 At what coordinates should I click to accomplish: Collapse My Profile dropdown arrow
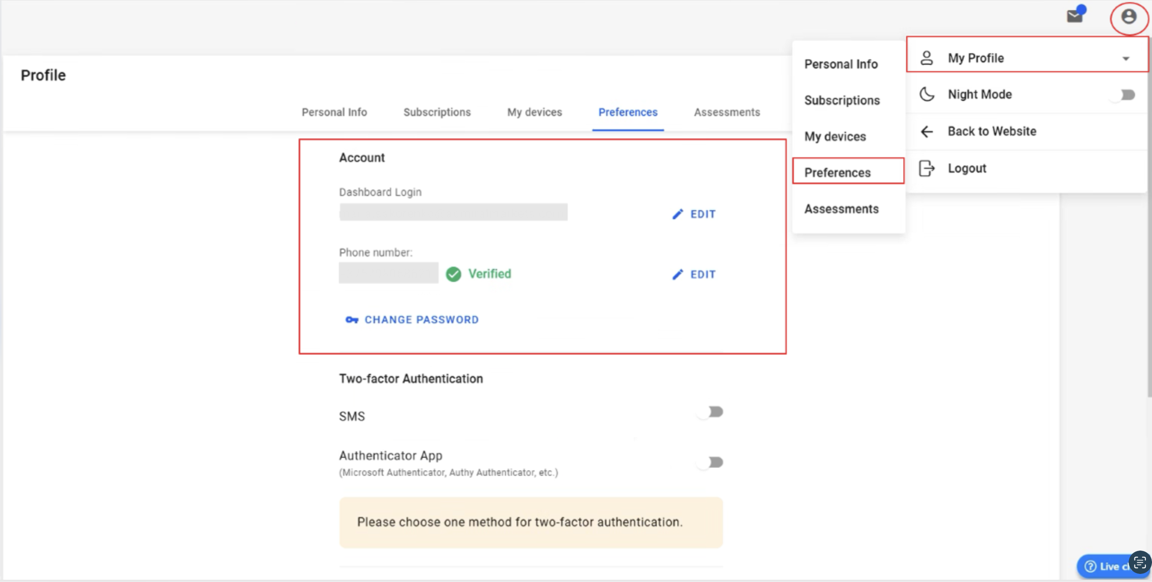tap(1125, 58)
